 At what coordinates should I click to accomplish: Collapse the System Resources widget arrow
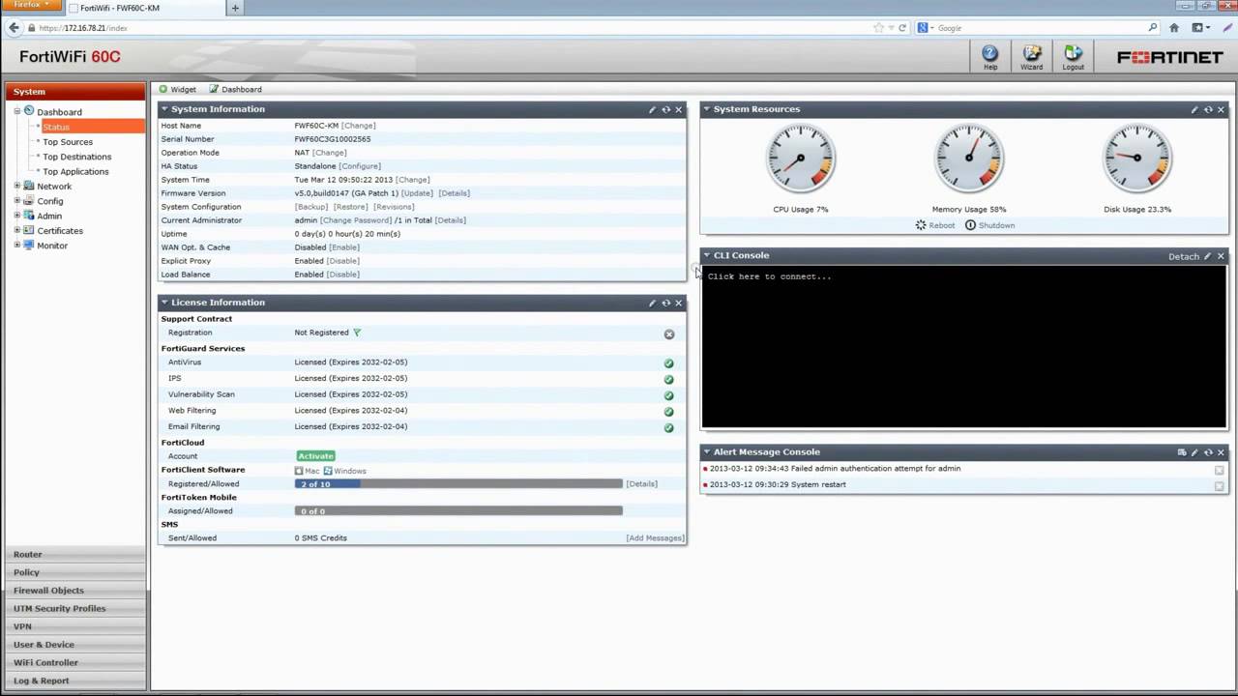707,109
